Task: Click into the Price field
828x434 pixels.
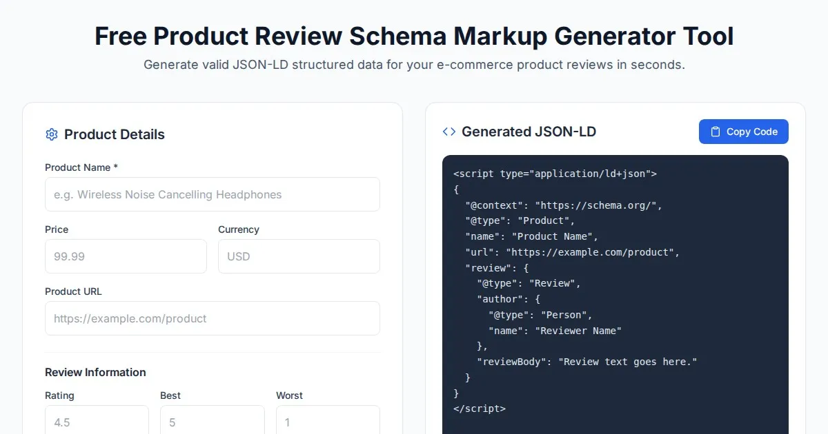Action: [x=126, y=256]
